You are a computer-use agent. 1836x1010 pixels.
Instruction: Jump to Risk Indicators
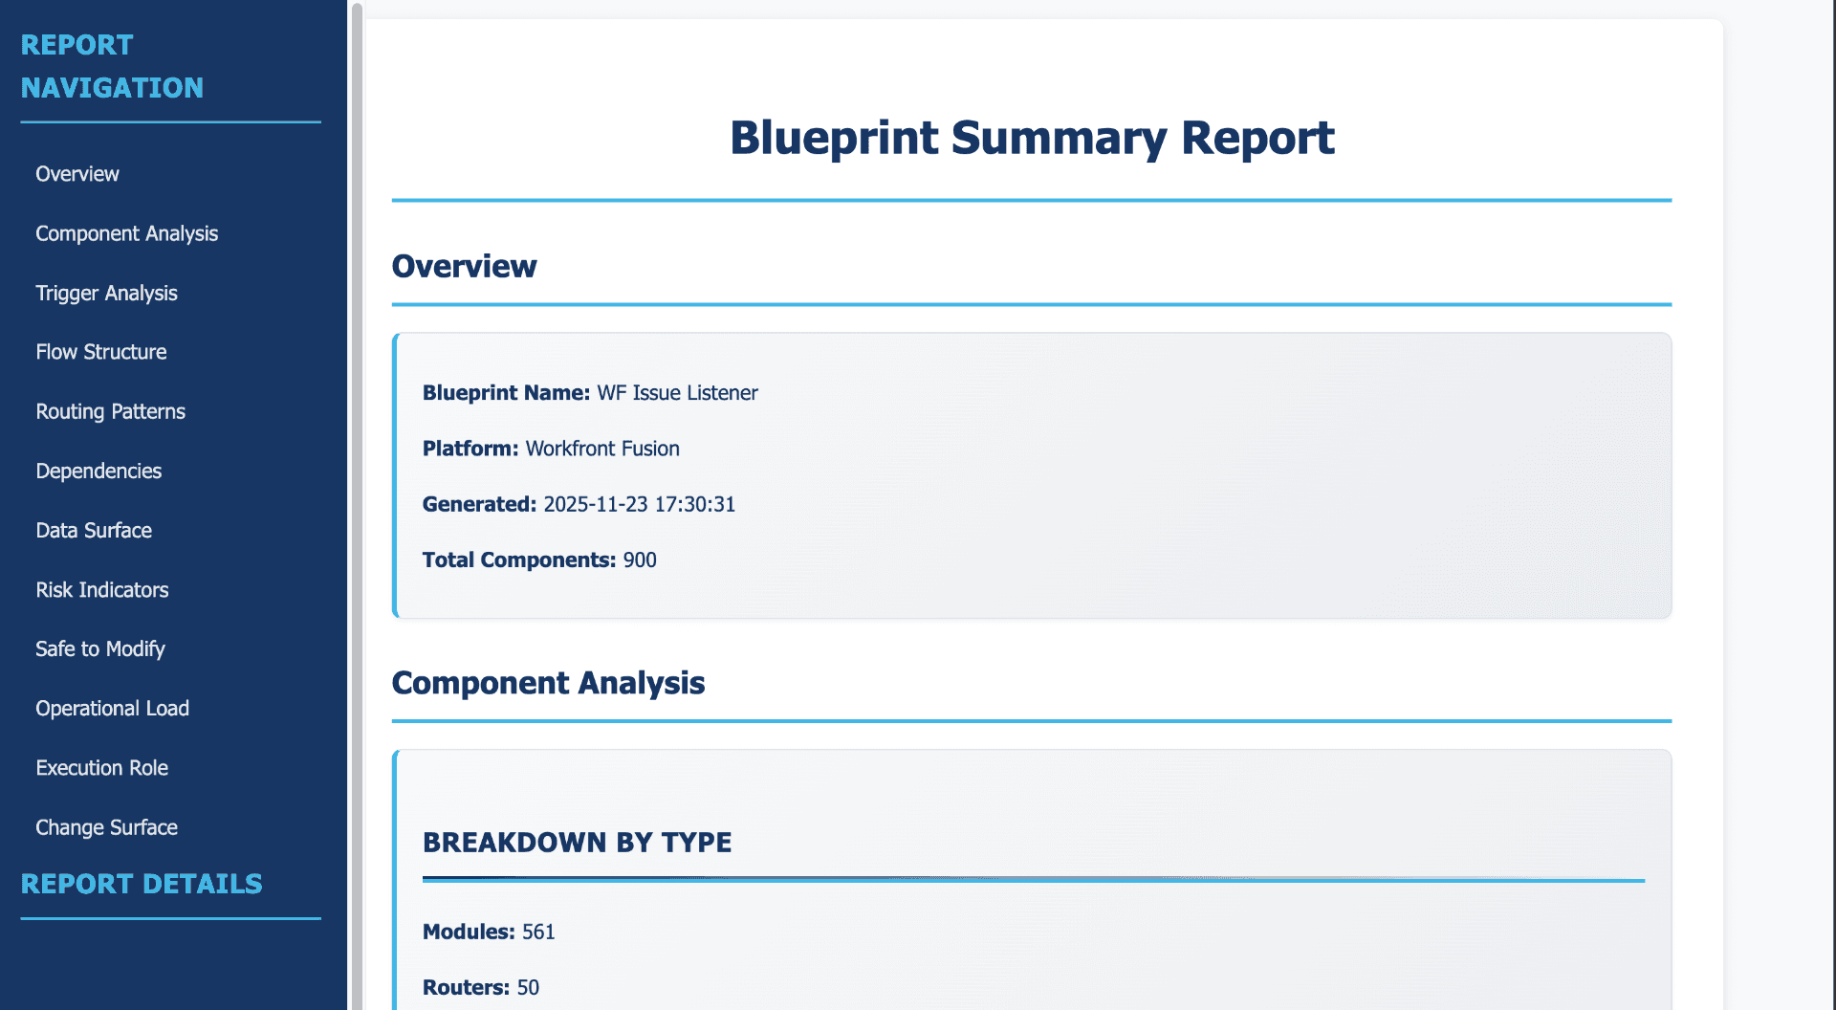pos(102,590)
